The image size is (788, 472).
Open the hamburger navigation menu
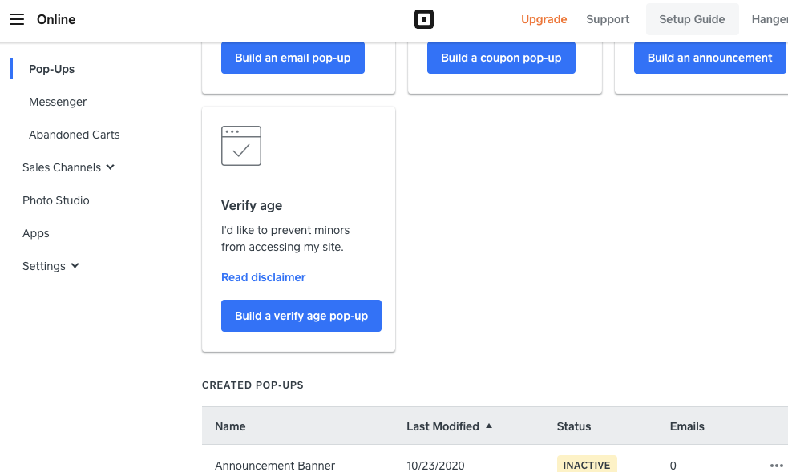pyautogui.click(x=17, y=19)
